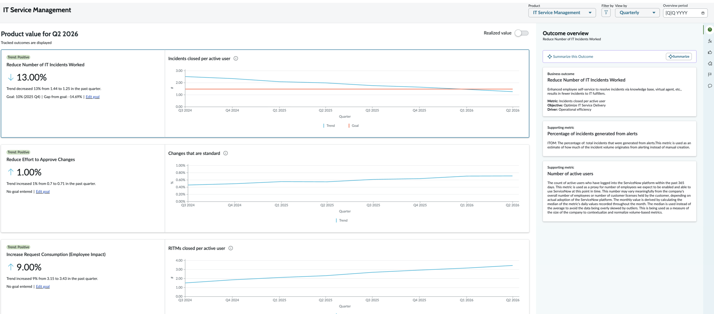This screenshot has width=714, height=314.
Task: Open the puzzle piece sidebar icon
Action: coord(710,64)
